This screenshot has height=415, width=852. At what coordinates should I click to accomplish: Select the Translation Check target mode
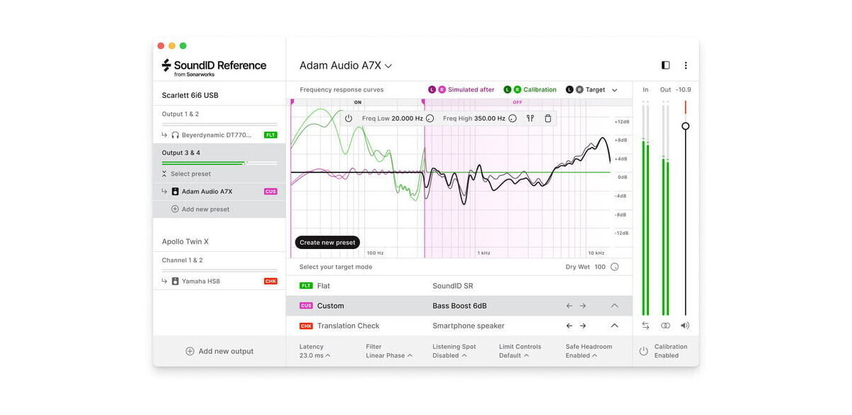pos(459,326)
